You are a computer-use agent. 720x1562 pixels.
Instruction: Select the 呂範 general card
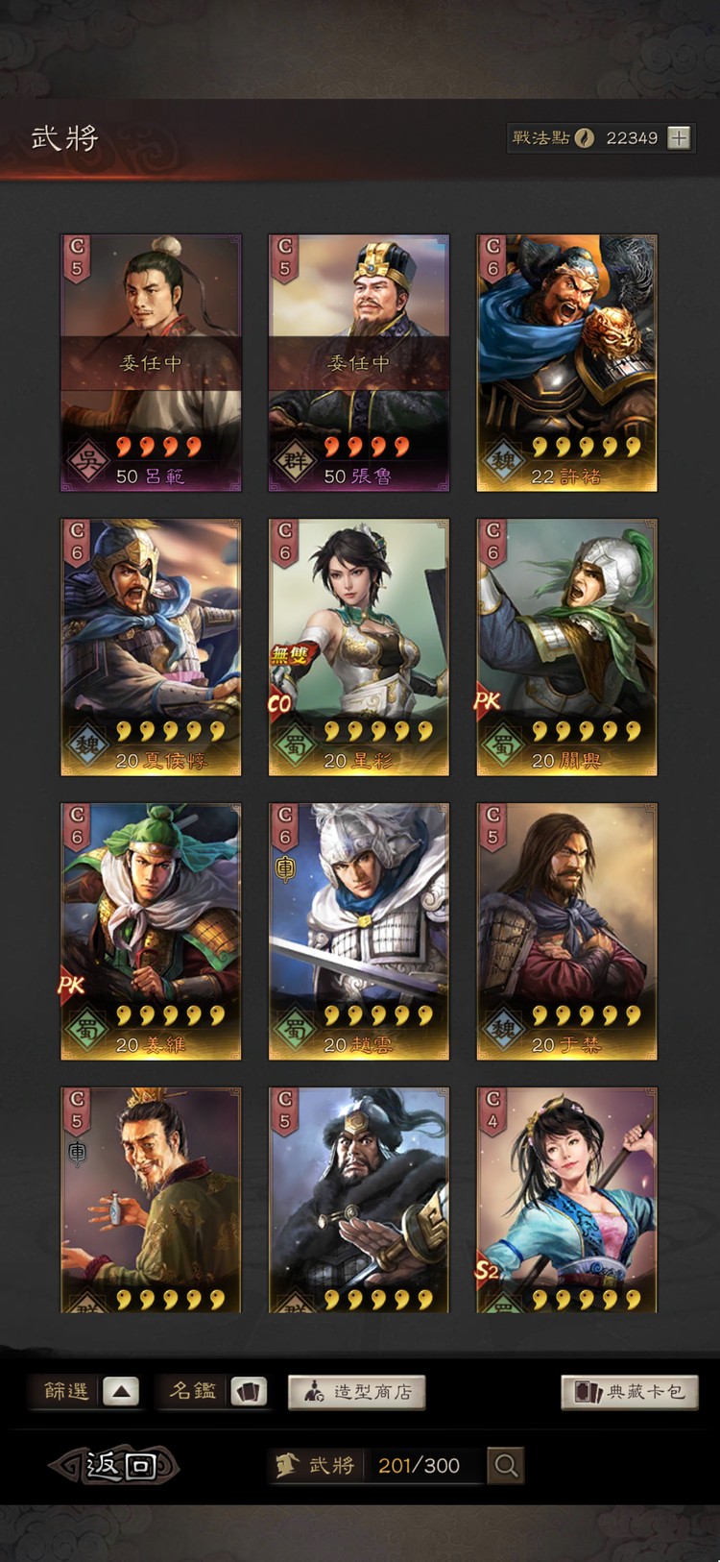coord(151,363)
